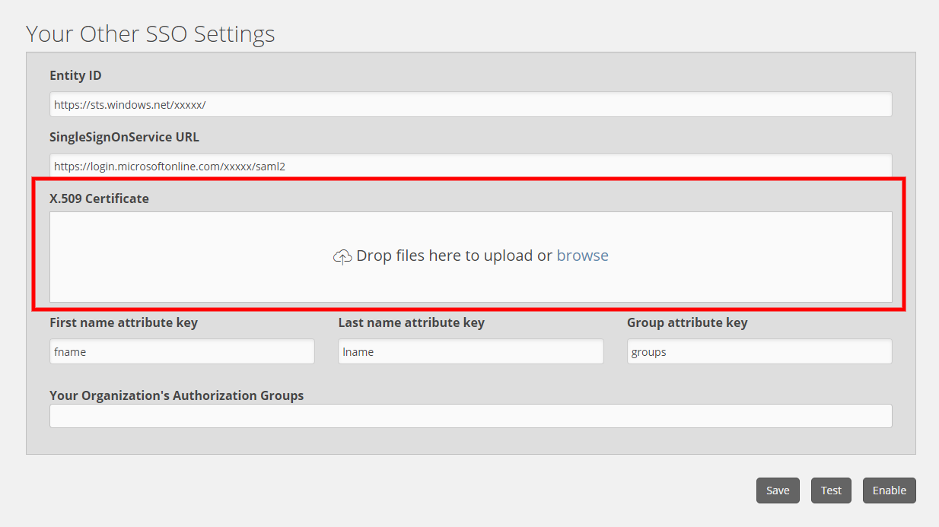Edit the Group attribute key field

pyautogui.click(x=759, y=351)
